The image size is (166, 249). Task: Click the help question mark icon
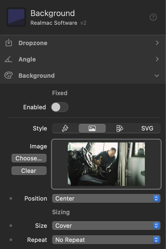point(153,17)
